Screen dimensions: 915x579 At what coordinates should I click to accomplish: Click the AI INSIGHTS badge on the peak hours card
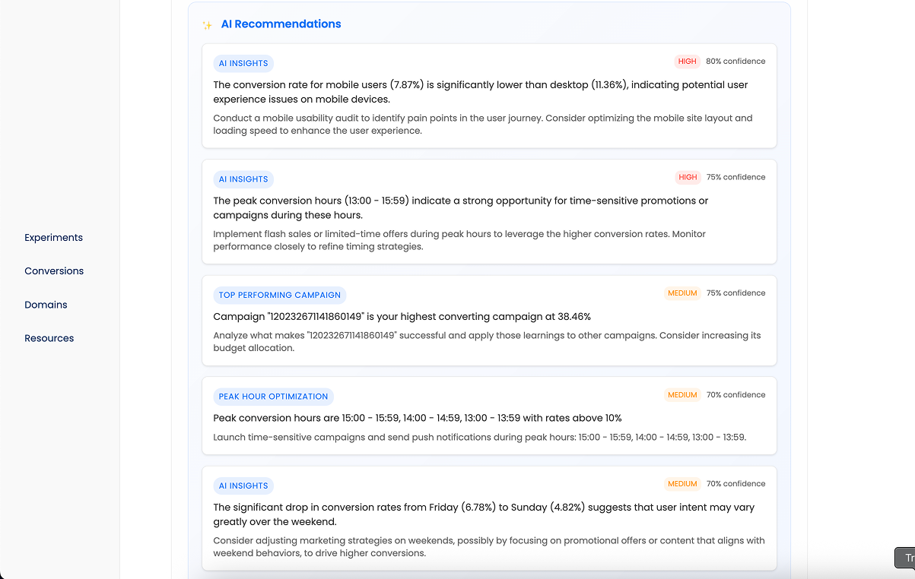[x=243, y=179]
